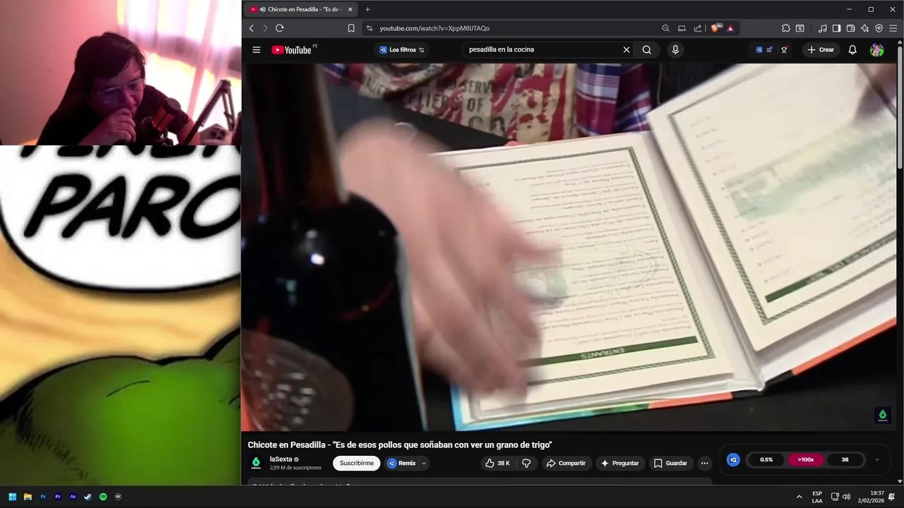Click the Crear button

point(821,49)
